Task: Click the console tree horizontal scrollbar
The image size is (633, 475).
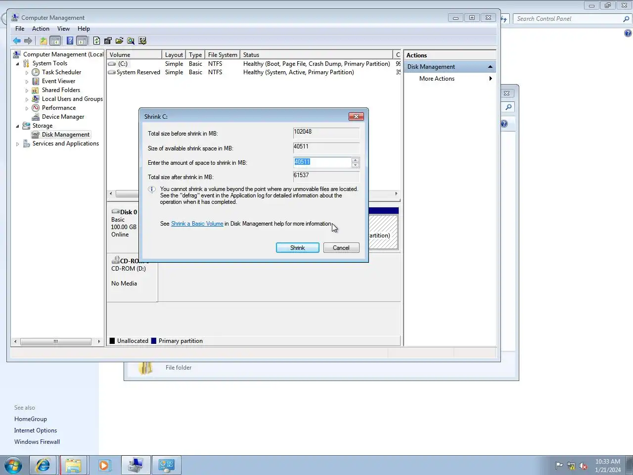Action: [x=56, y=341]
